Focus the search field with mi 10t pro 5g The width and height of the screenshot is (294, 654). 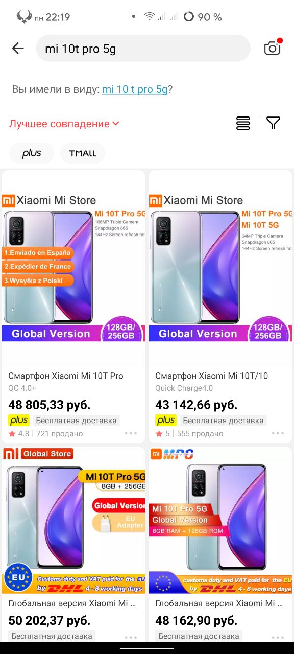143,49
